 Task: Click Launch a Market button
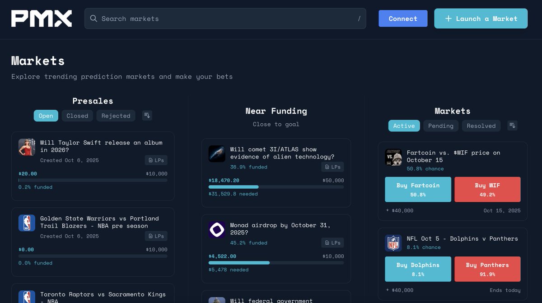(481, 19)
